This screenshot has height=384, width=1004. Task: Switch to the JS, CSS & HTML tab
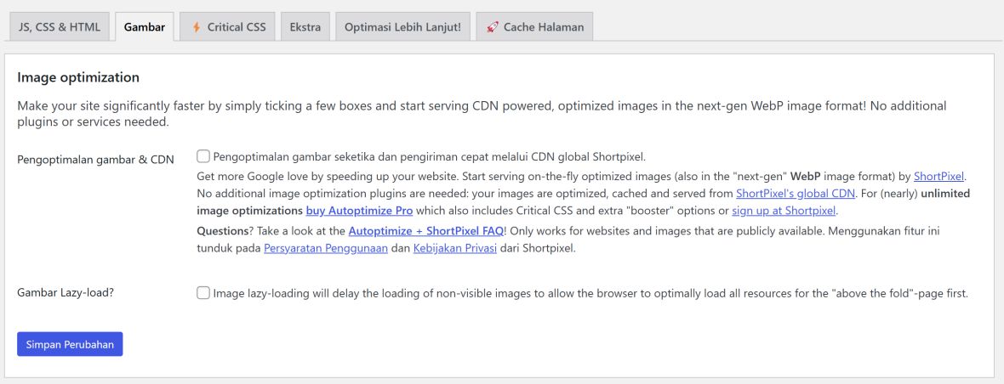[x=60, y=27]
